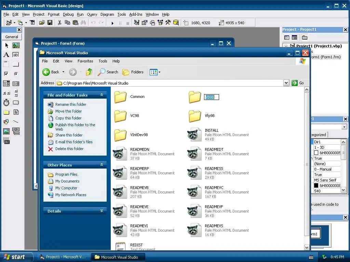Open the Add Form dropdown arrow
350x262 pixels.
(x=26, y=23)
